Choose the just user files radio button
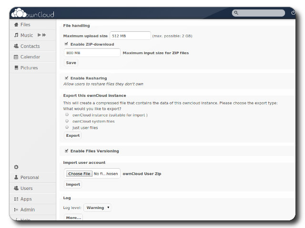This screenshot has height=228, width=305. [x=67, y=127]
